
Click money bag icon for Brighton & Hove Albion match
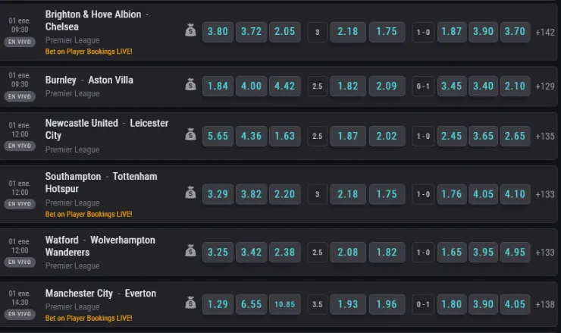pos(190,31)
